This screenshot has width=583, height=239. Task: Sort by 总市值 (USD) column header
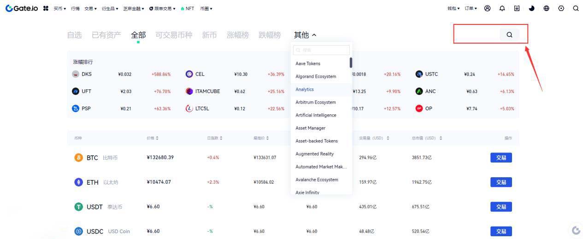[x=427, y=138]
